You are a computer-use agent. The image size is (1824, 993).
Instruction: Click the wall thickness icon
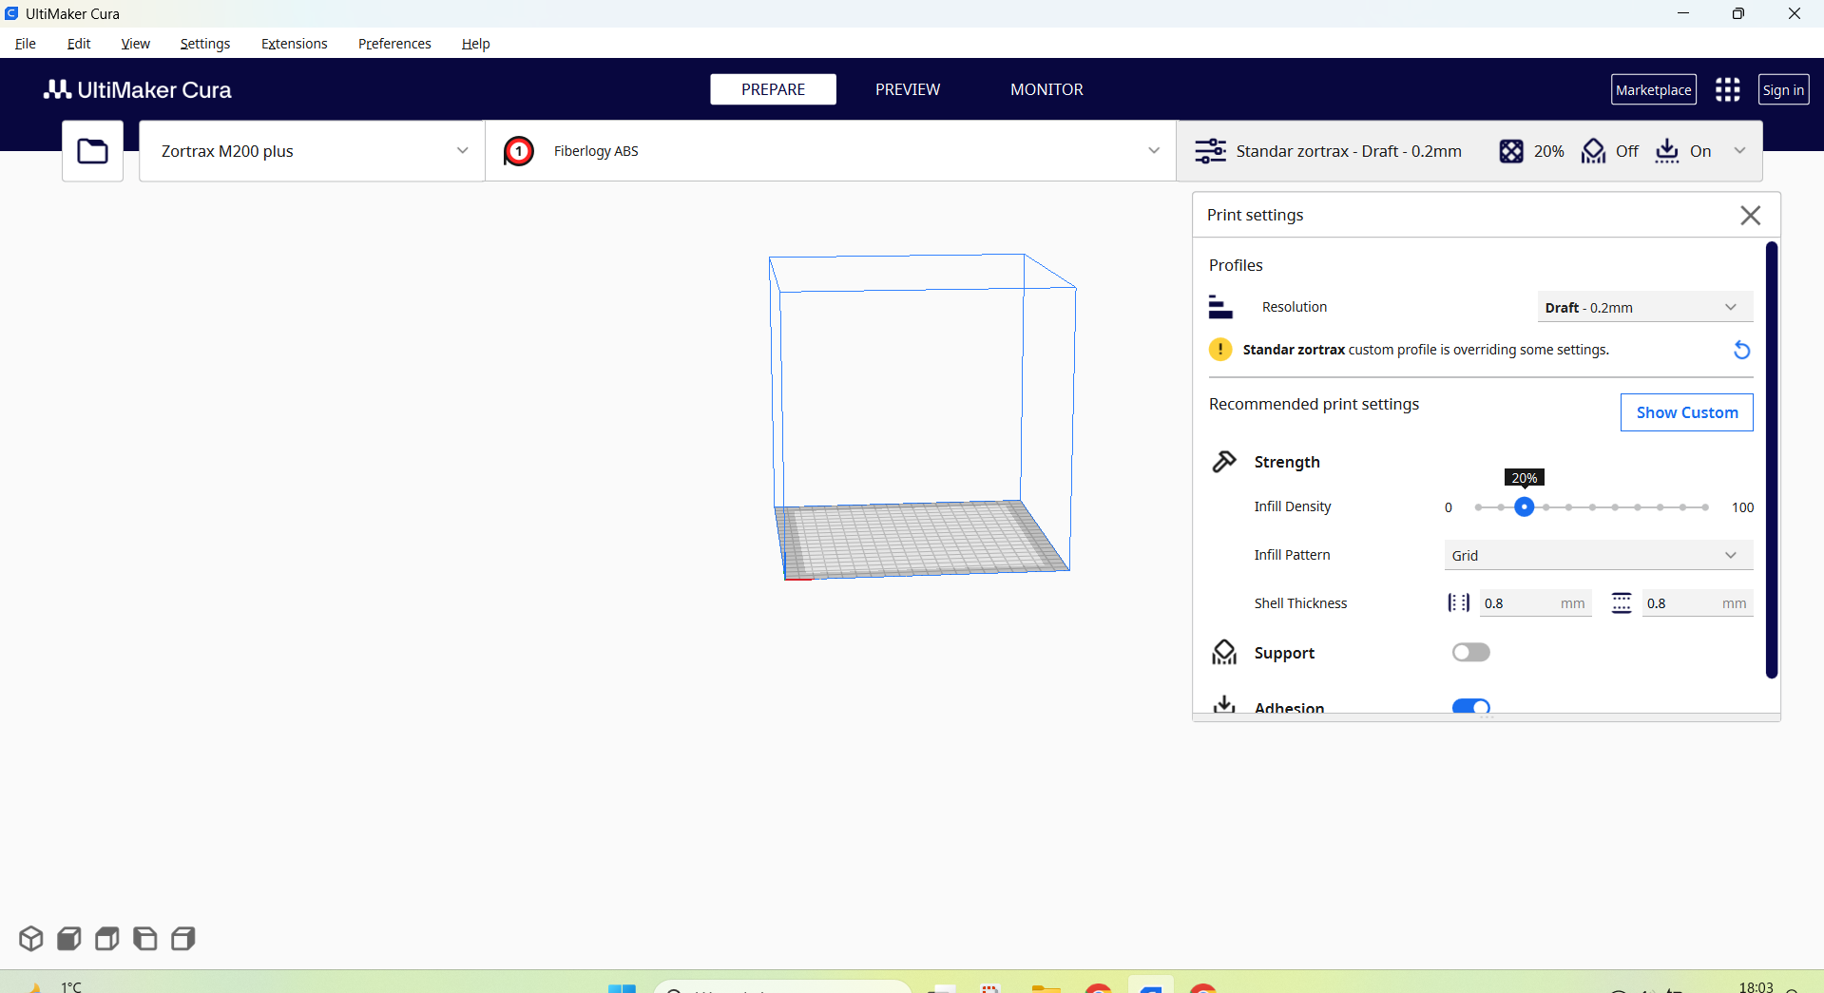tap(1458, 603)
